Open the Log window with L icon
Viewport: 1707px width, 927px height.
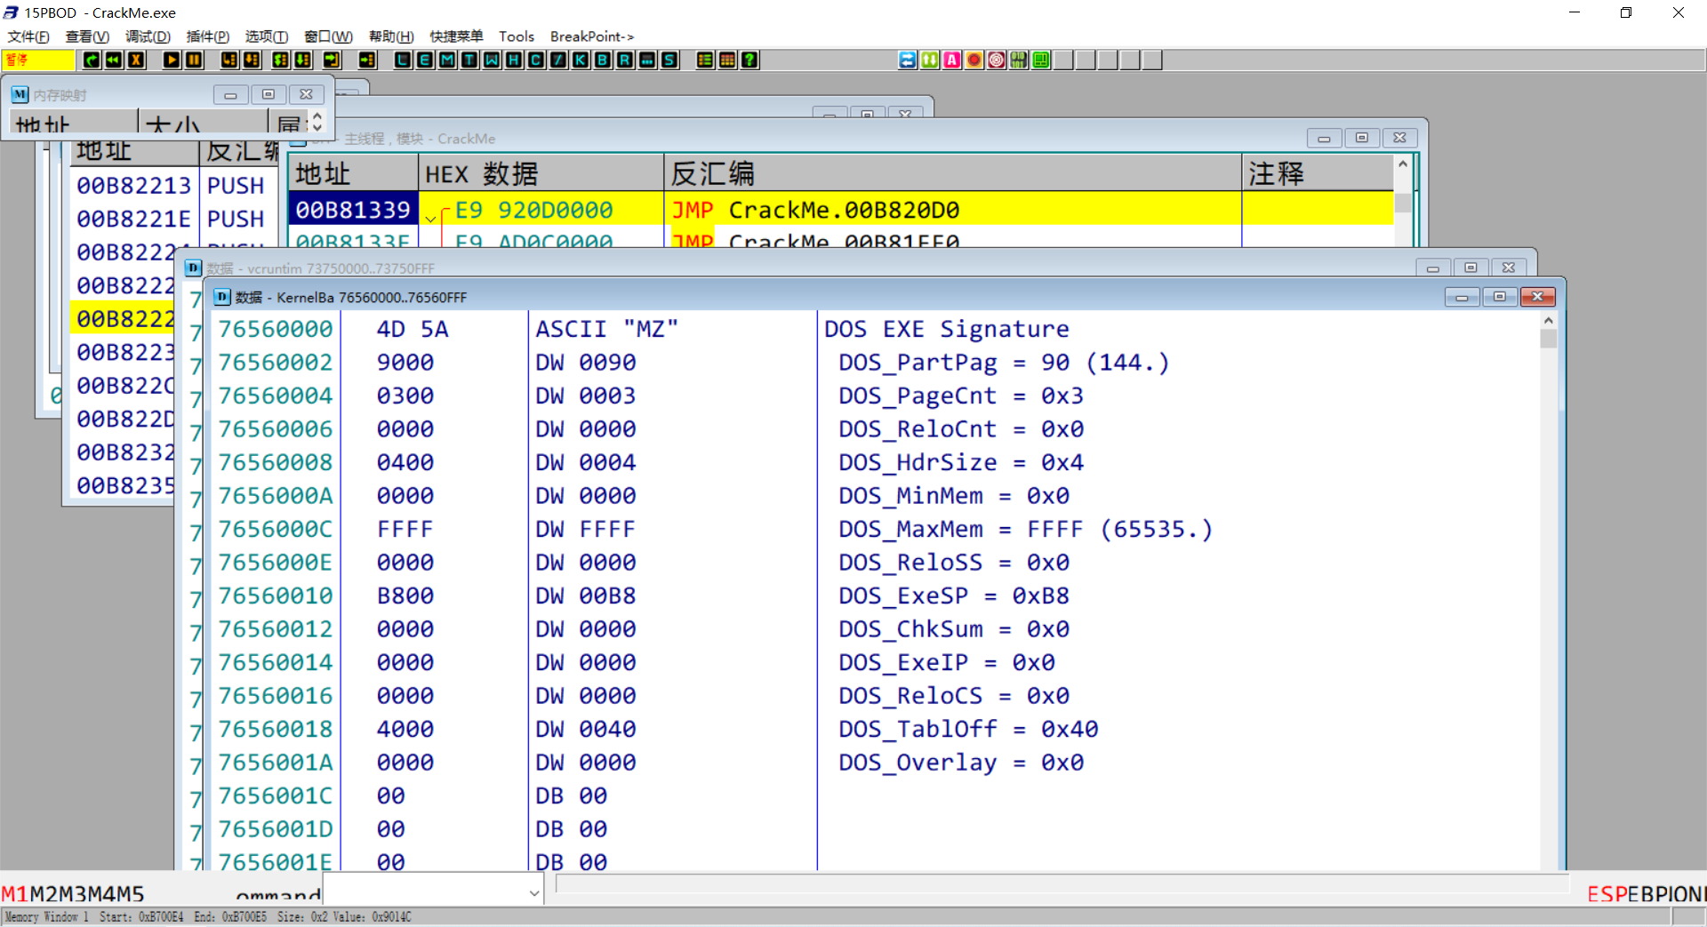click(403, 60)
